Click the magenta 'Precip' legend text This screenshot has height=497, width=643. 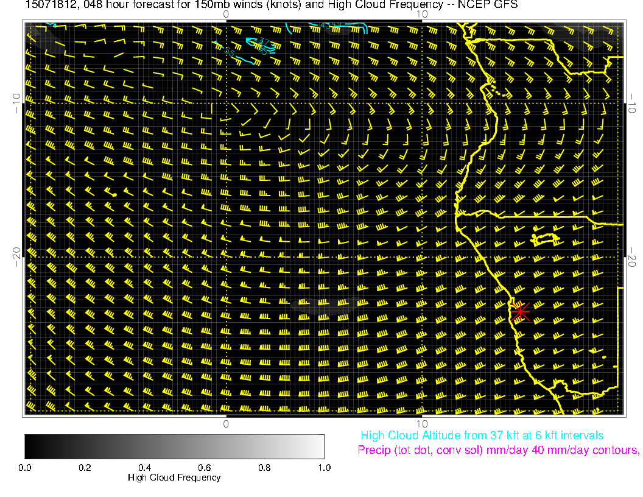coord(498,450)
